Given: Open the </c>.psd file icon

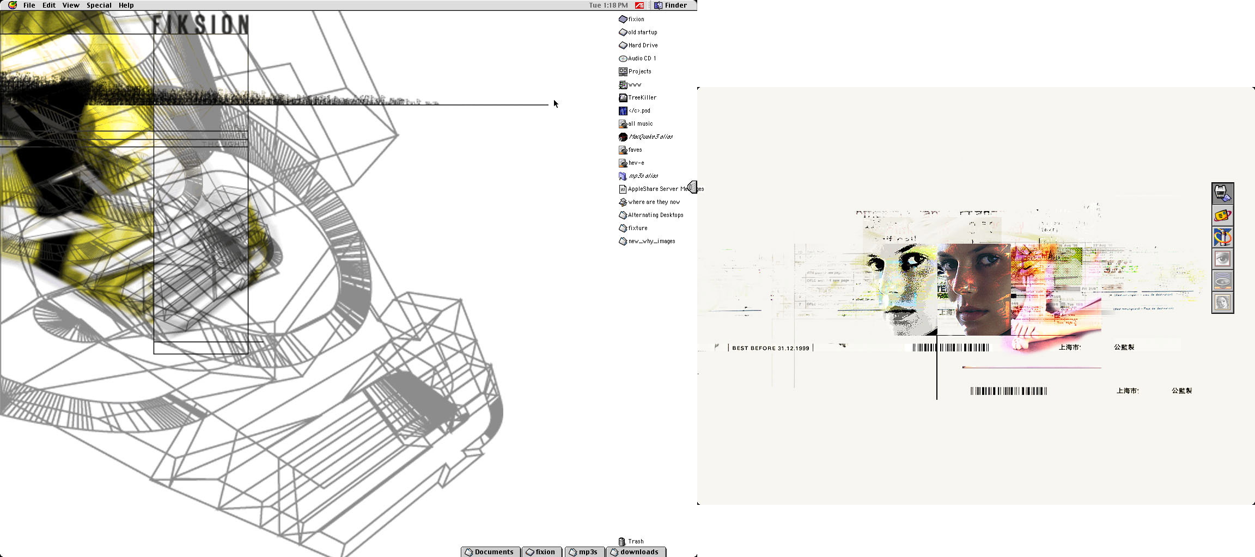Looking at the screenshot, I should [623, 110].
